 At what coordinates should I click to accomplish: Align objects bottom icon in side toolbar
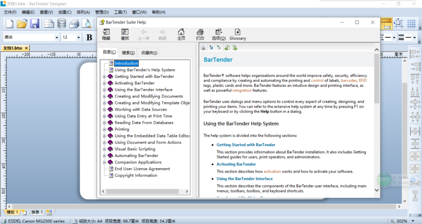click(x=415, y=92)
